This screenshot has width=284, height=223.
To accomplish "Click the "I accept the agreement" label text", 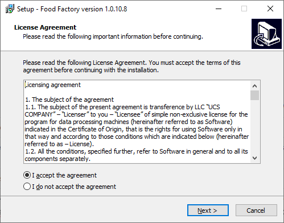I will [x=64, y=175].
